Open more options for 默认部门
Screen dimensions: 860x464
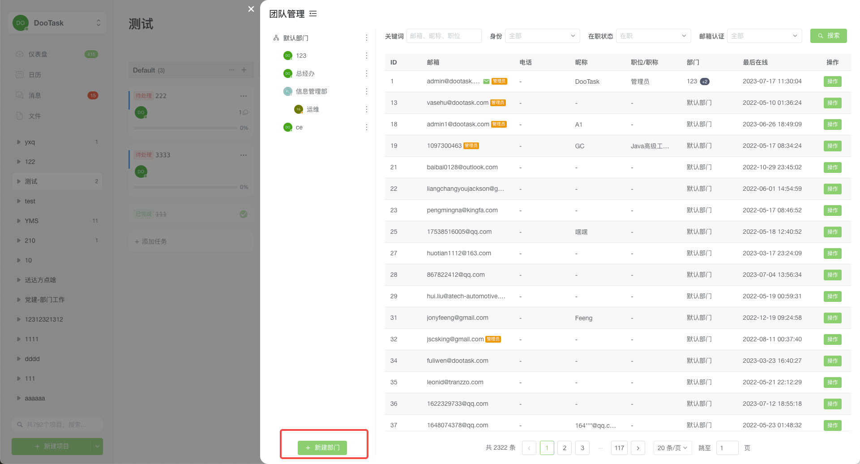tap(366, 38)
